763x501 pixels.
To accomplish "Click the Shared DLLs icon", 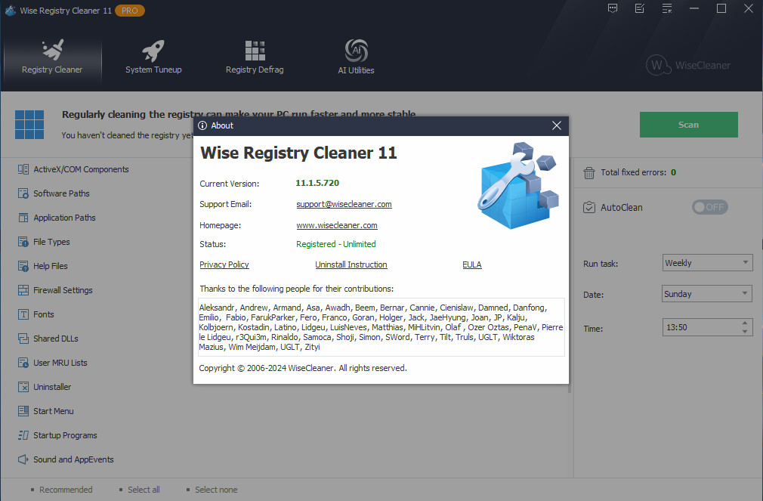I will (23, 339).
